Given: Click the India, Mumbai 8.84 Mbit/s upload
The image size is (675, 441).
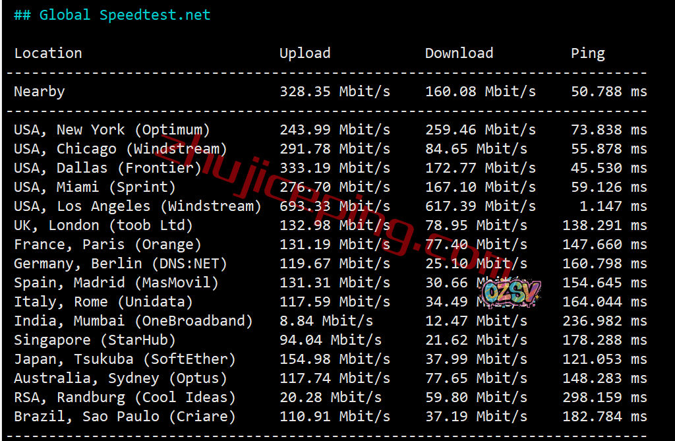Looking at the screenshot, I should pyautogui.click(x=326, y=321).
